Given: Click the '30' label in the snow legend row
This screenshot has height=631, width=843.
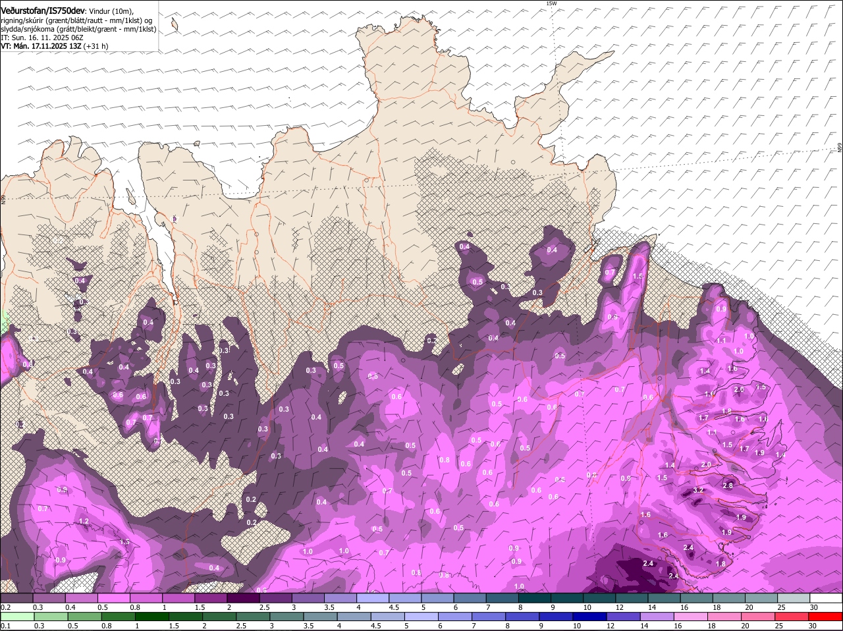Looking at the screenshot, I should (x=814, y=607).
